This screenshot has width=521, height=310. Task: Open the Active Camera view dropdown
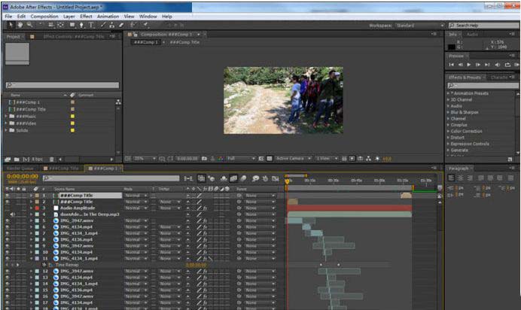tap(292, 159)
